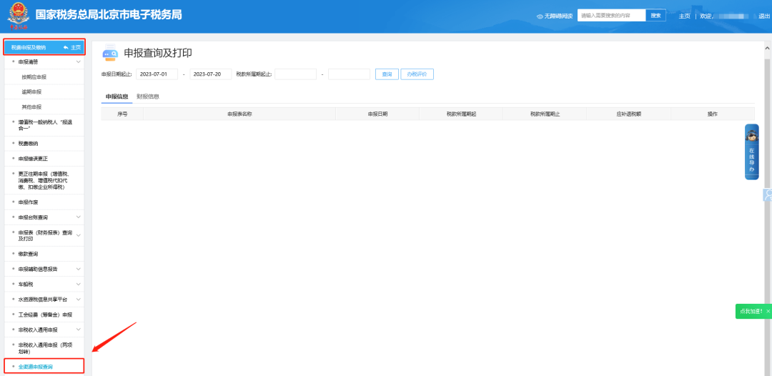
Task: Expand the 水资源税信息共享平台 chevron
Action: [79, 300]
